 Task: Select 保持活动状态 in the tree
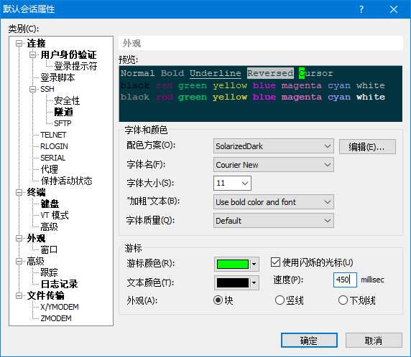coord(66,181)
